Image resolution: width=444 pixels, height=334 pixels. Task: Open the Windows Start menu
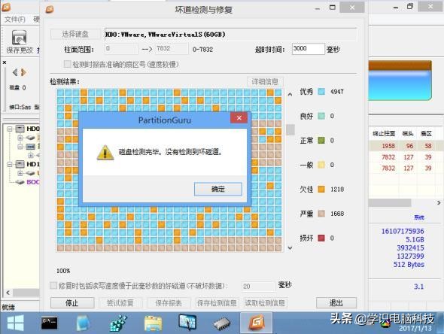pyautogui.click(x=15, y=323)
